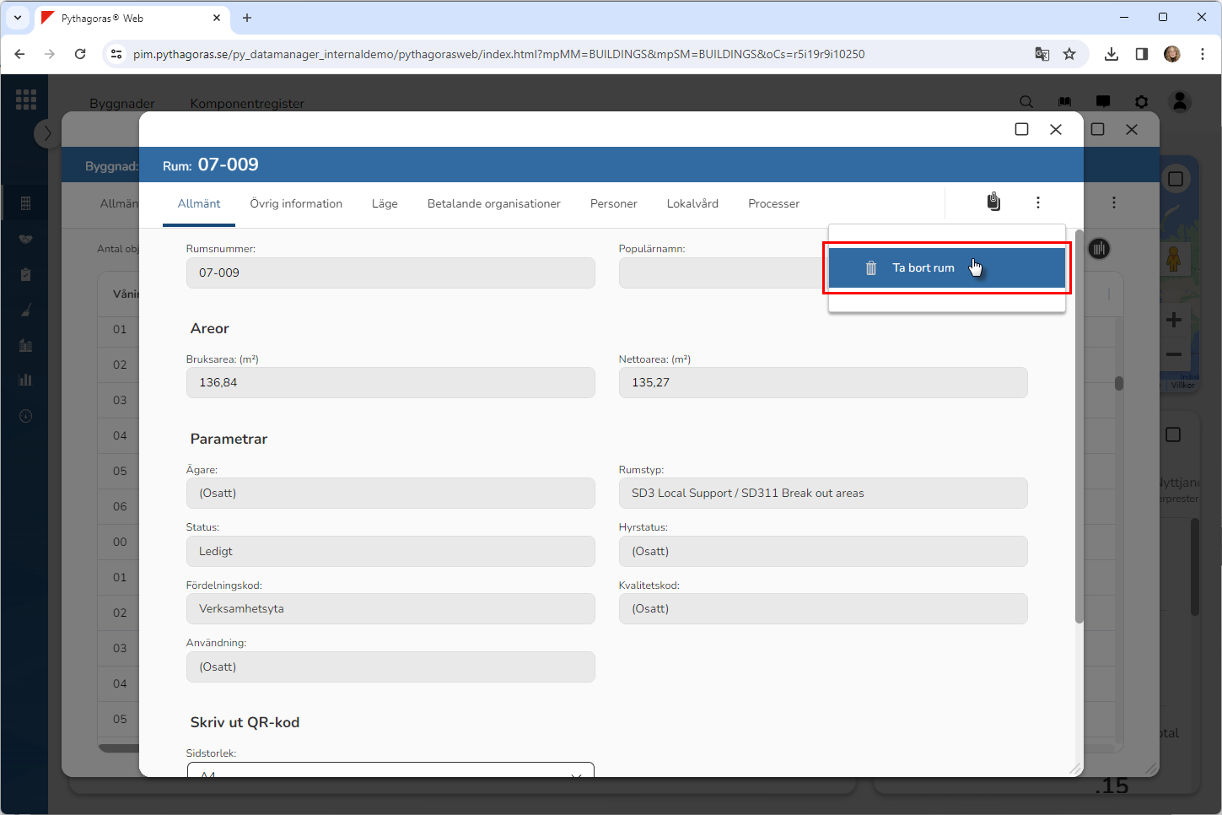Bookmark this page with star icon
This screenshot has height=815, width=1222.
[x=1069, y=54]
